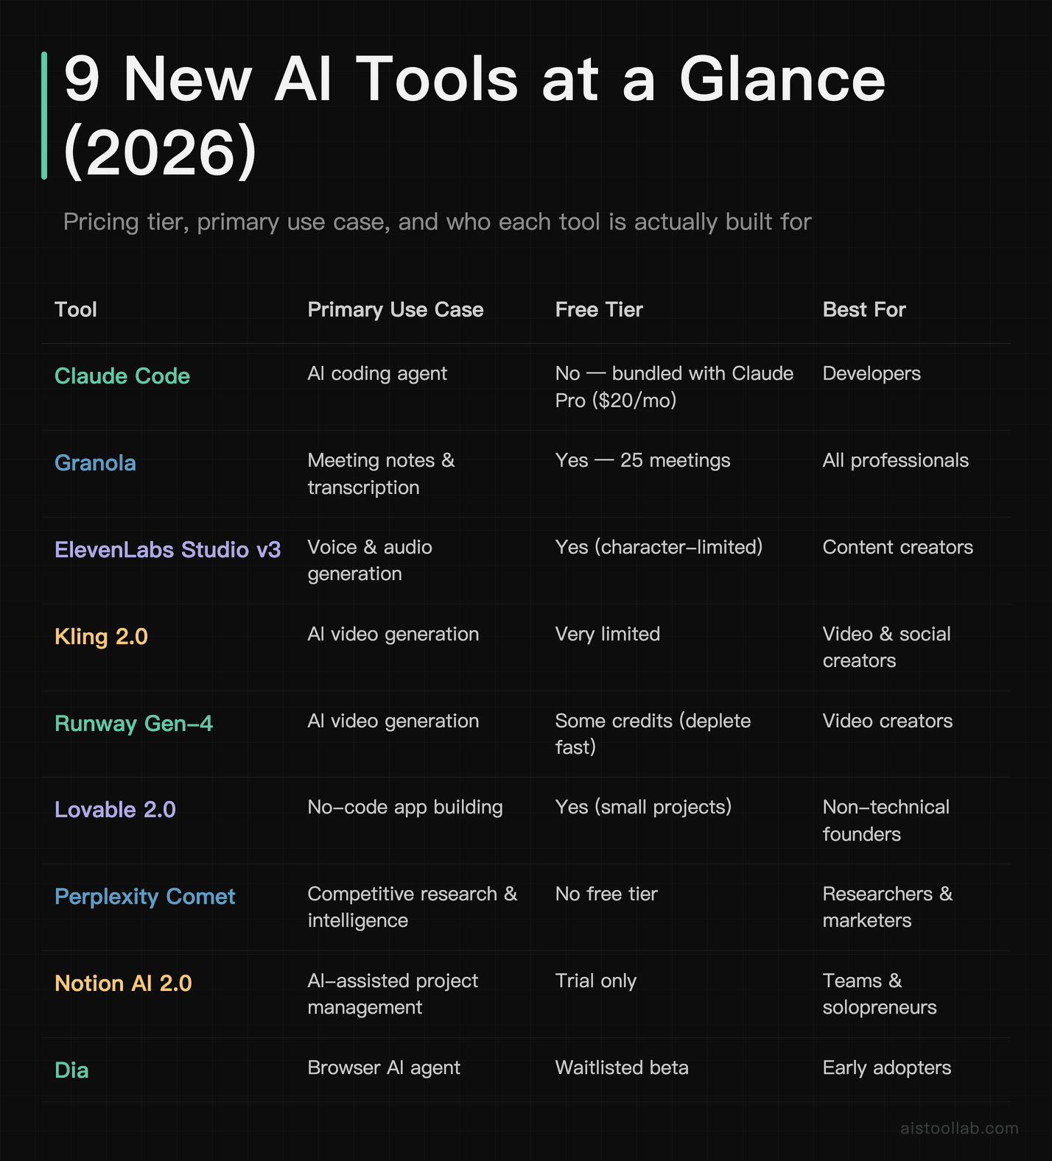Click the "Early adopters" cell

(887, 1068)
